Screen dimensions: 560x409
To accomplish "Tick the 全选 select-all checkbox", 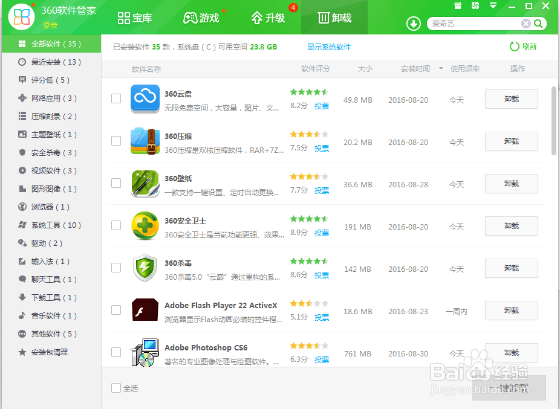I will point(116,388).
